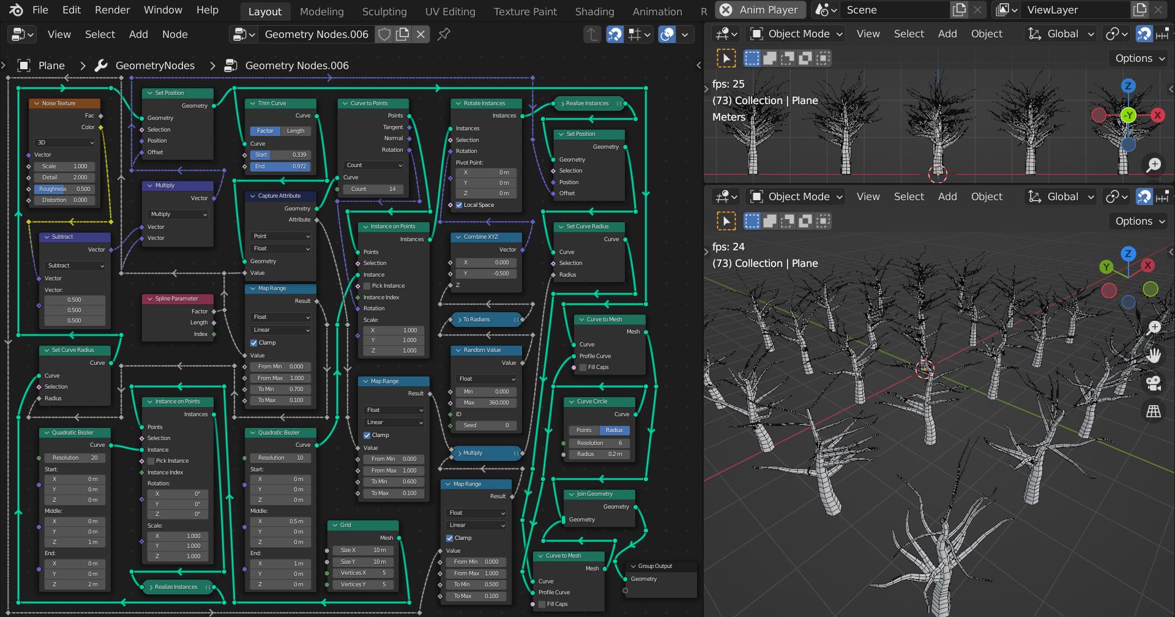
Task: Duplicate Geometry Nodes.006 node group
Action: pyautogui.click(x=402, y=34)
